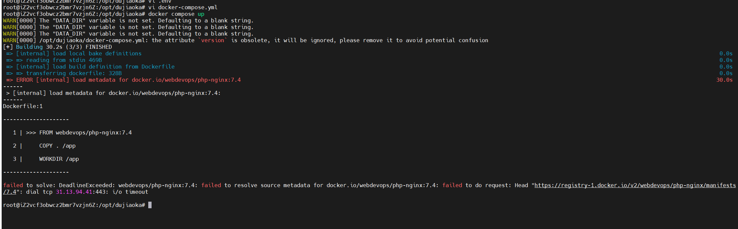This screenshot has width=738, height=229.
Task: Click the "FROM webdevops/php-nginx:7.4" Dockerfile line
Action: coord(85,133)
